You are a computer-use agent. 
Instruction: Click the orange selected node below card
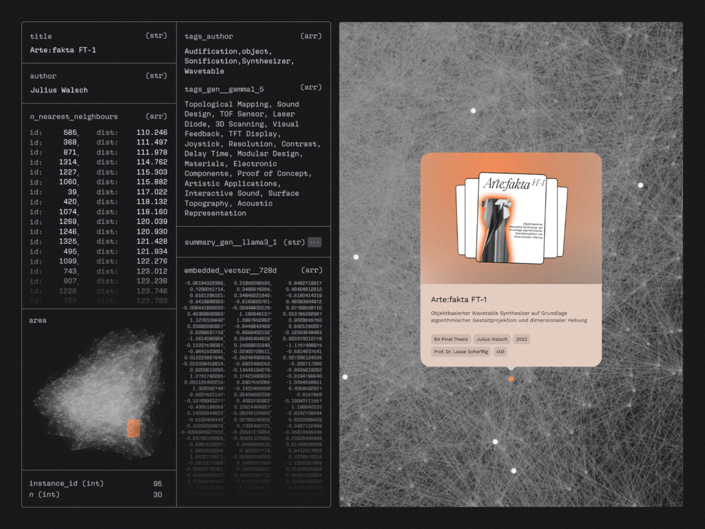tap(511, 380)
